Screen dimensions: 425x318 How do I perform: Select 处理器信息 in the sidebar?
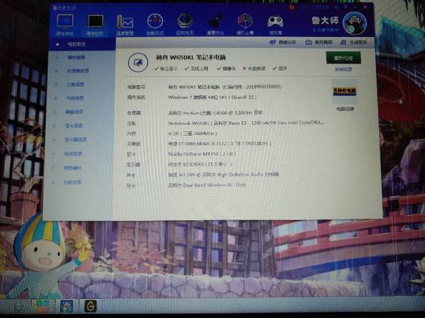tap(78, 71)
